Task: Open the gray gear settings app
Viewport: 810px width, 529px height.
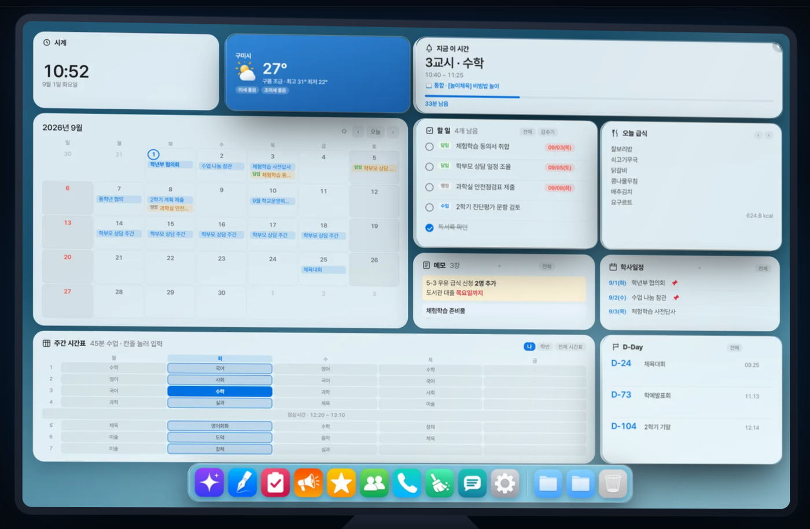Action: (x=505, y=483)
